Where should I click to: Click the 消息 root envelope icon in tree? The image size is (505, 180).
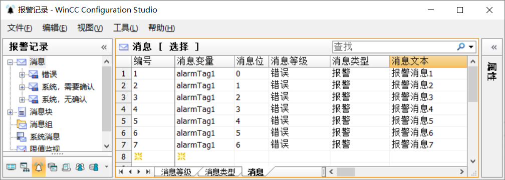coord(21,61)
